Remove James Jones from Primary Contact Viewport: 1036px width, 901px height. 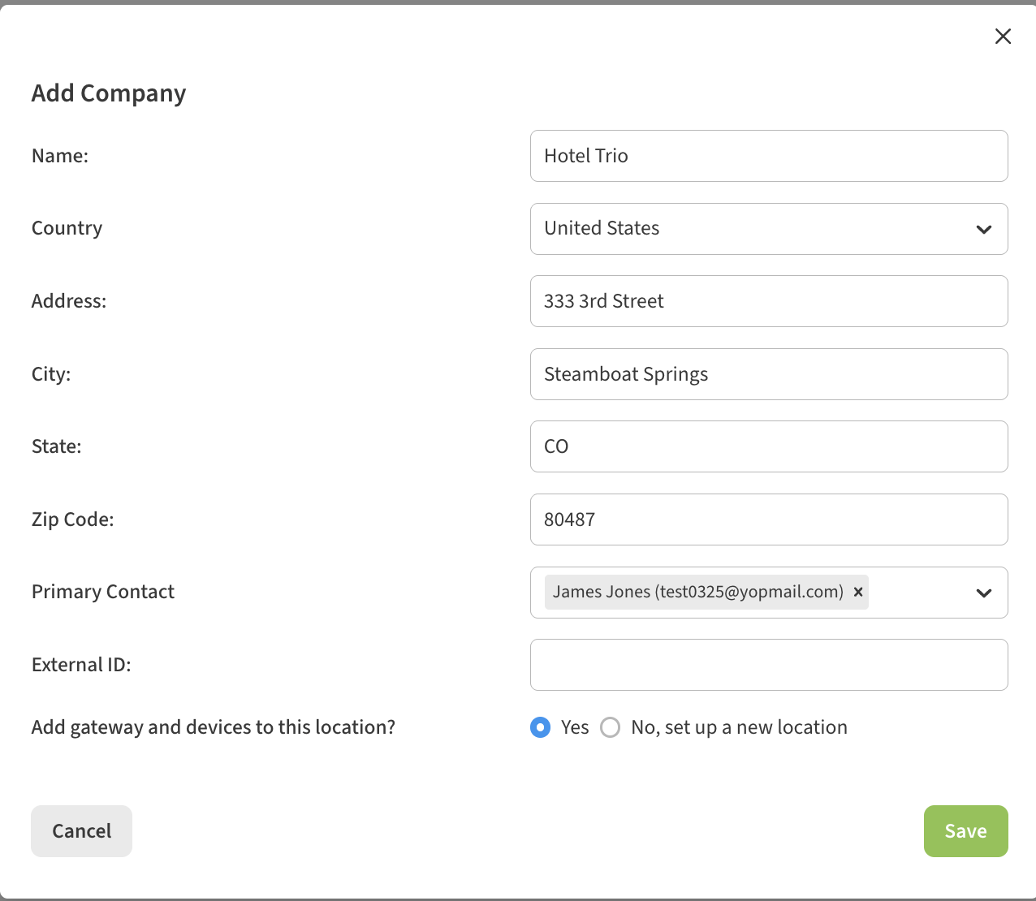point(857,593)
